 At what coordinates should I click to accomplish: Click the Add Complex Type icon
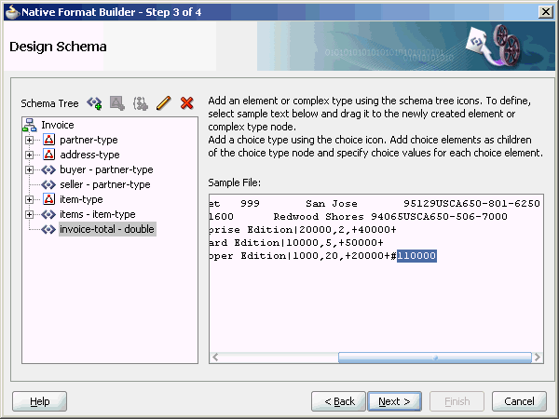[x=117, y=103]
